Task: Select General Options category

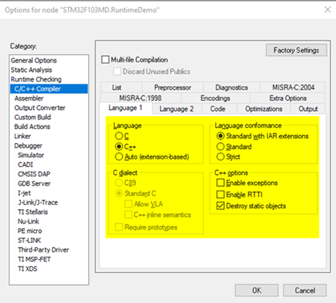Action: 49,60
